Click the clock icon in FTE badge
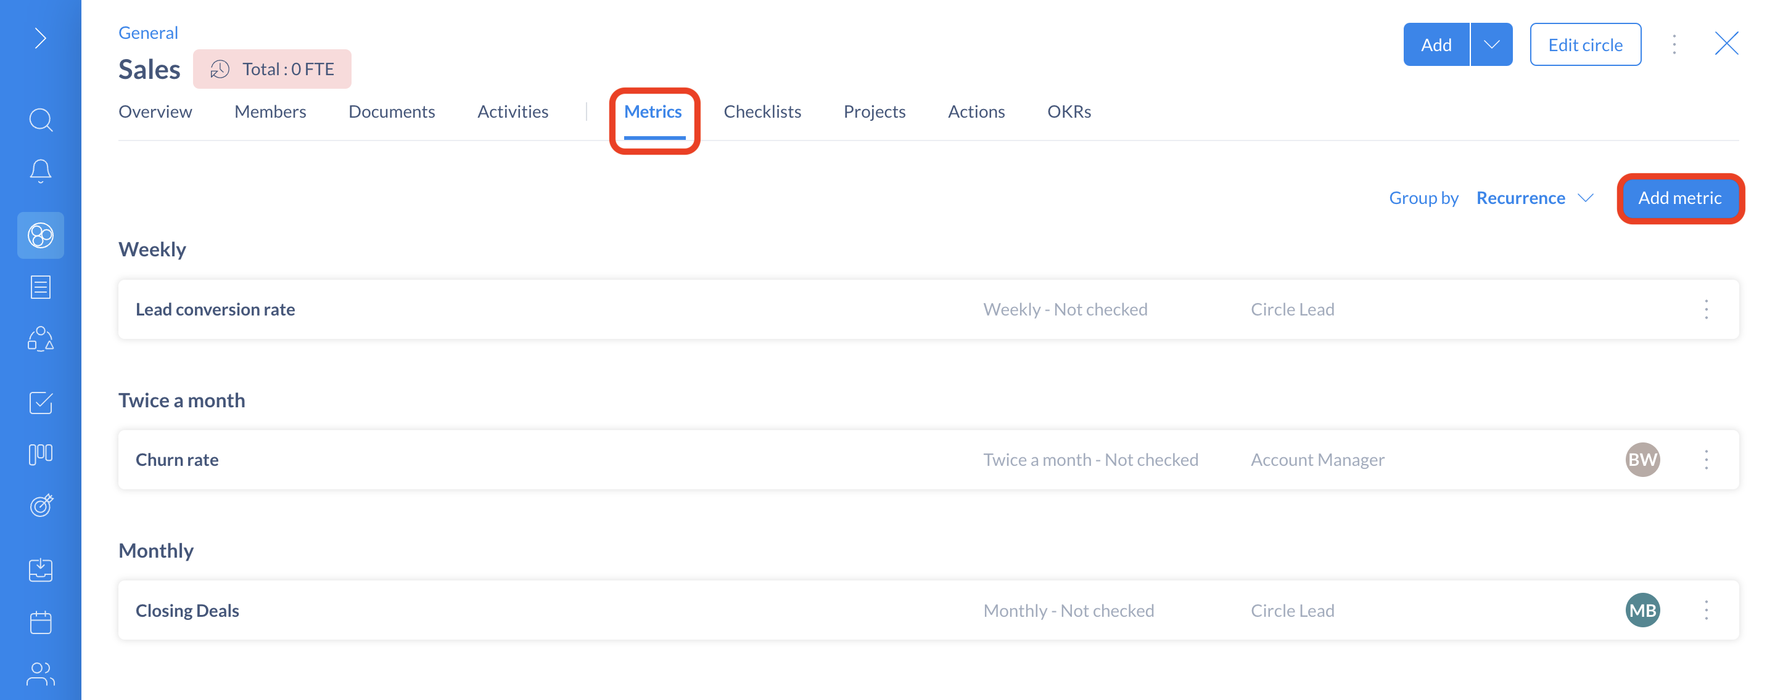 tap(220, 69)
